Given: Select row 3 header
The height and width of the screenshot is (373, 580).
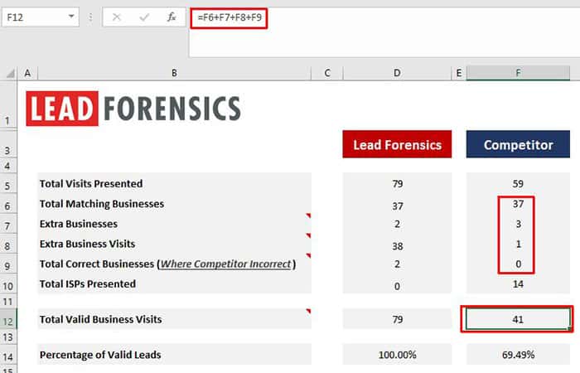Looking at the screenshot, I should point(8,145).
